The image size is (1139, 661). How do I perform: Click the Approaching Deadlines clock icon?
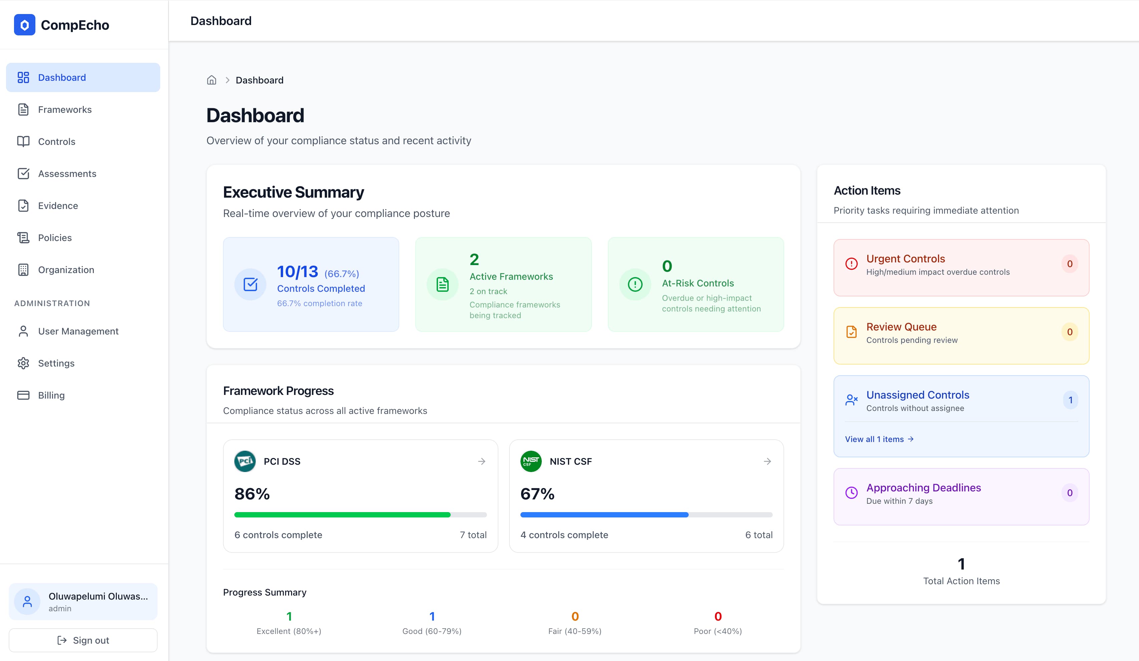pyautogui.click(x=852, y=493)
